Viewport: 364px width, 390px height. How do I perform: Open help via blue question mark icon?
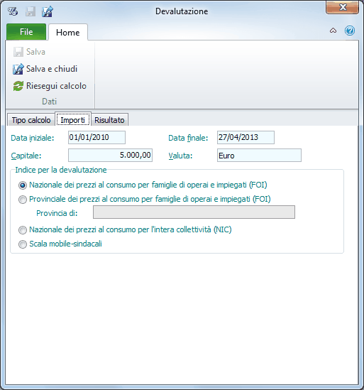[x=350, y=31]
